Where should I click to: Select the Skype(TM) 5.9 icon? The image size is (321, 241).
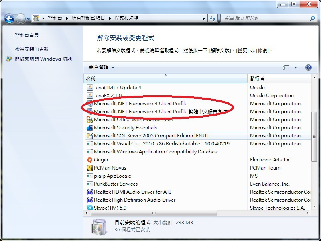[89, 207]
